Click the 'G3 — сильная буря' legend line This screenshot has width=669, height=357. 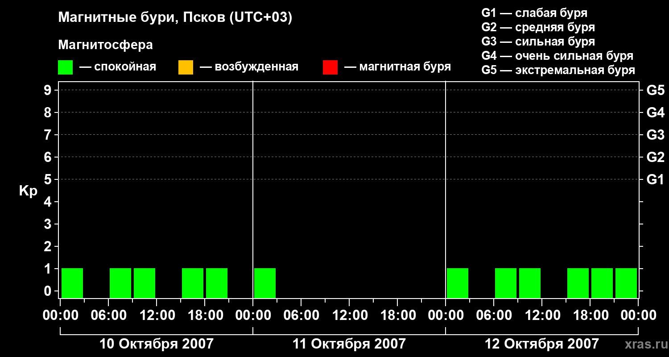(x=538, y=42)
